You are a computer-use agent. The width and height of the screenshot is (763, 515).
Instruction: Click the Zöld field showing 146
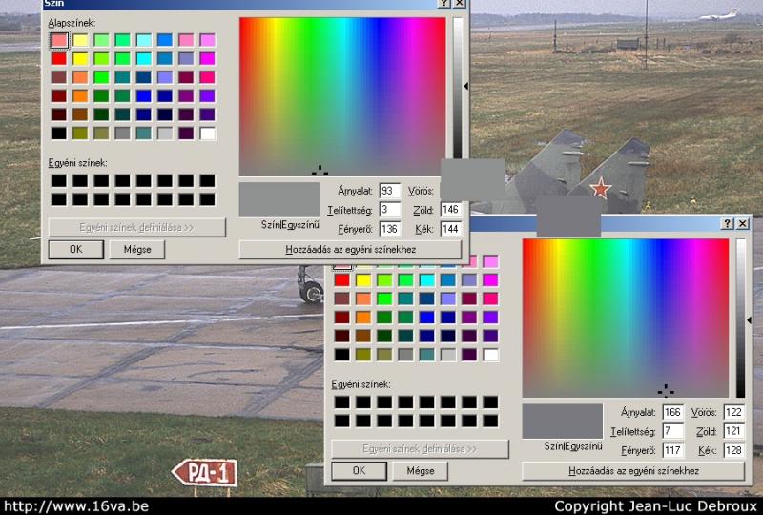coord(450,210)
